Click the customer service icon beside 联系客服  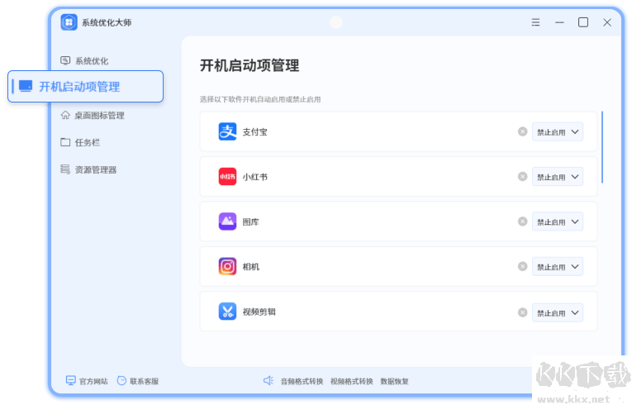click(121, 380)
